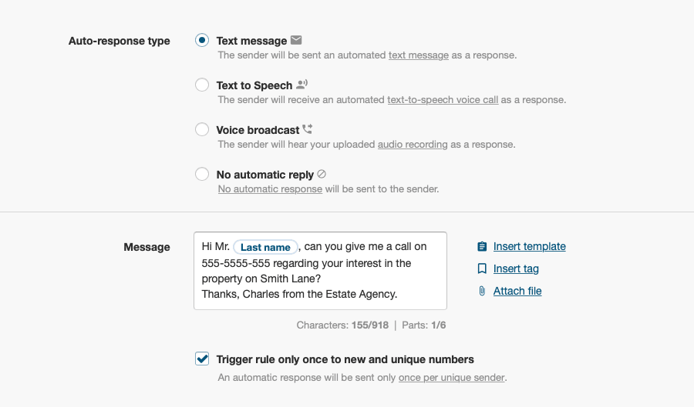This screenshot has height=407, width=694.
Task: Open the Insert template link
Action: [530, 247]
